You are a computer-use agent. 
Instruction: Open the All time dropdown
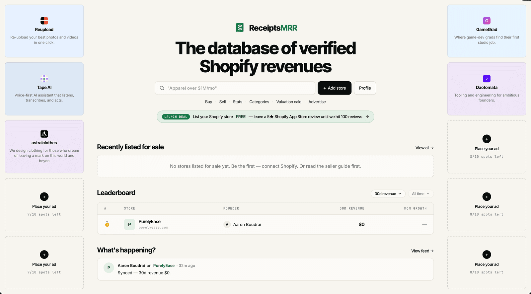(x=420, y=194)
